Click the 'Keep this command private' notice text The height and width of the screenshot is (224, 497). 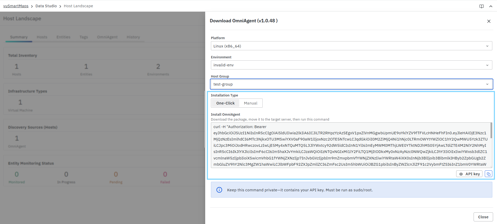tap(300, 190)
